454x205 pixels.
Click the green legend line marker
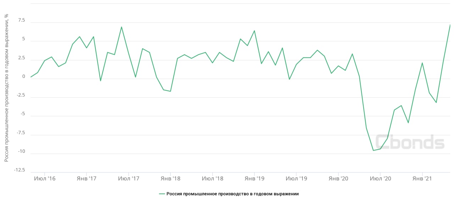pyautogui.click(x=162, y=194)
